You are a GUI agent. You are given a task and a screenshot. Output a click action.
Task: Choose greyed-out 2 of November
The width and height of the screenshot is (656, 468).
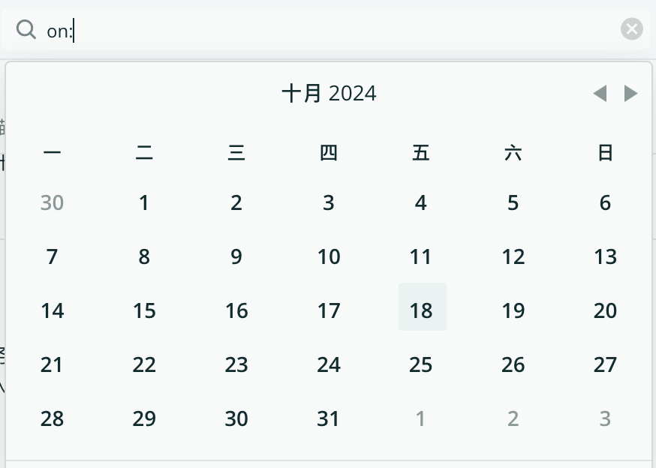[x=513, y=418]
